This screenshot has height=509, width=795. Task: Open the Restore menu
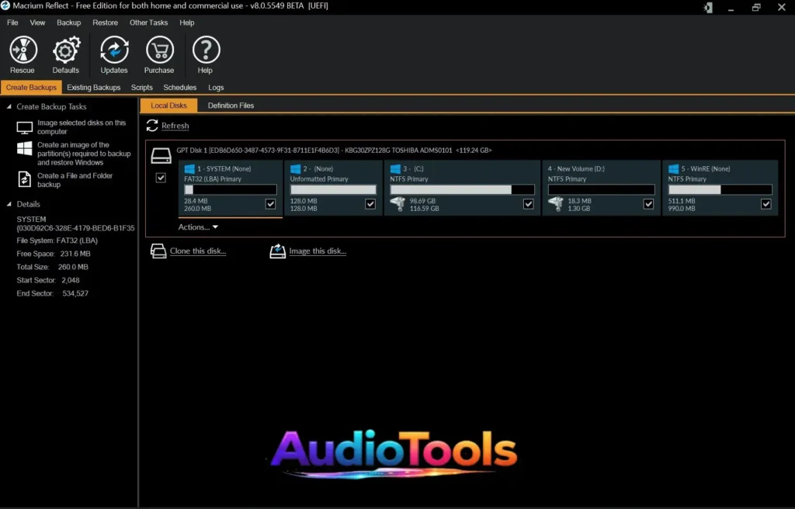(x=104, y=23)
